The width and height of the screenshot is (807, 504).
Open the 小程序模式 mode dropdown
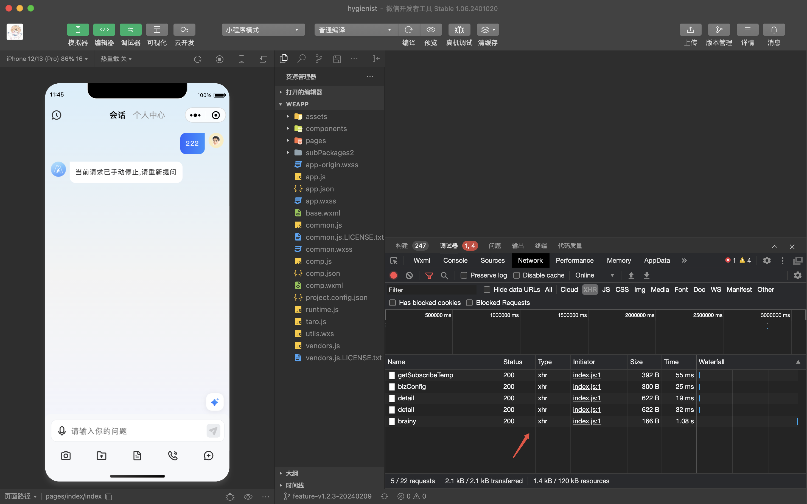tap(263, 30)
